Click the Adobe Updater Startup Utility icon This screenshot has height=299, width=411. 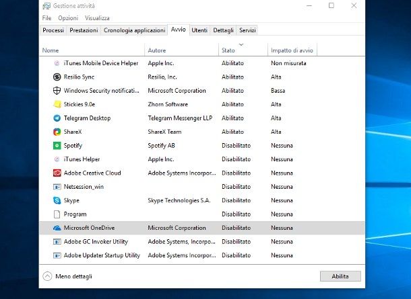click(57, 255)
